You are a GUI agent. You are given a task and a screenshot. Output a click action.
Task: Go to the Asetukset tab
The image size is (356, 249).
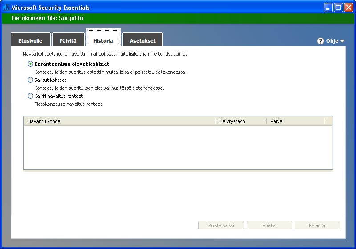pos(142,40)
